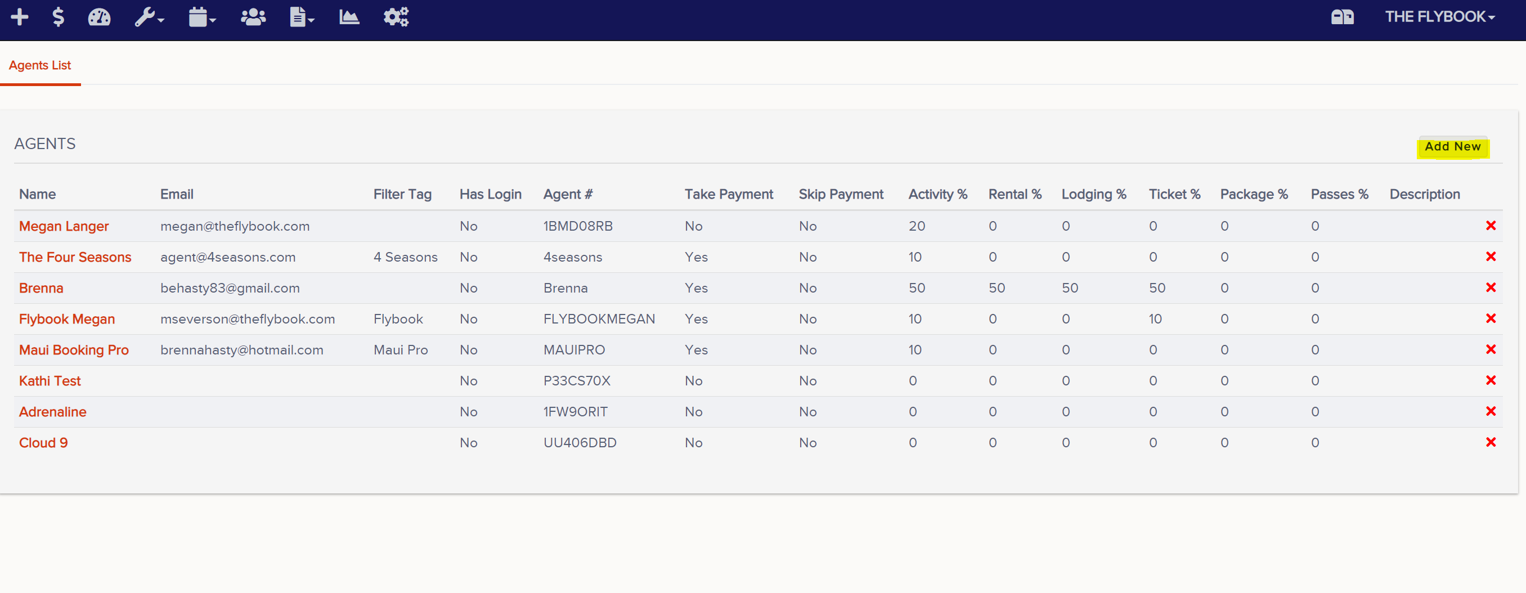Screen dimensions: 1526x593
Task: Delete Adrenaline with red X
Action: coord(1491,411)
